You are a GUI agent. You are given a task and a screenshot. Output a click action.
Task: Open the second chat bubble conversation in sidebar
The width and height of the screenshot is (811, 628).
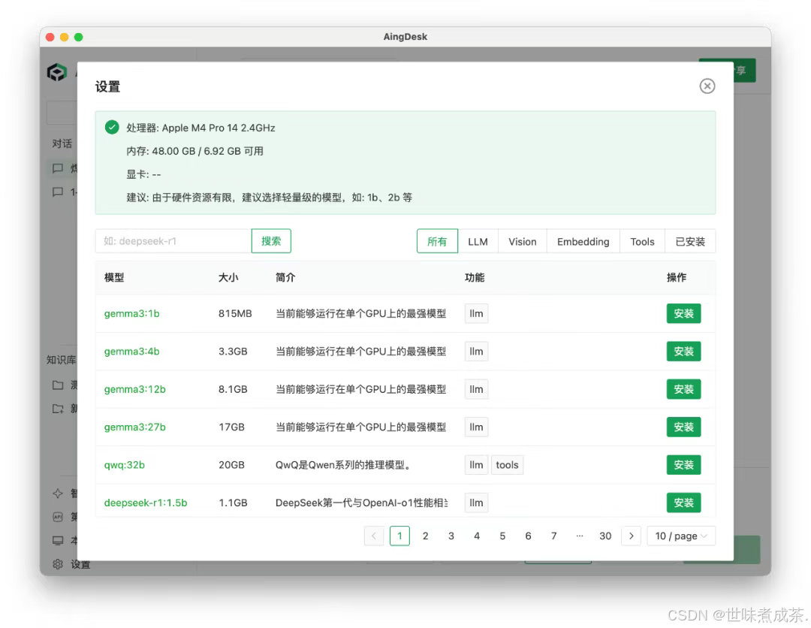(x=58, y=192)
